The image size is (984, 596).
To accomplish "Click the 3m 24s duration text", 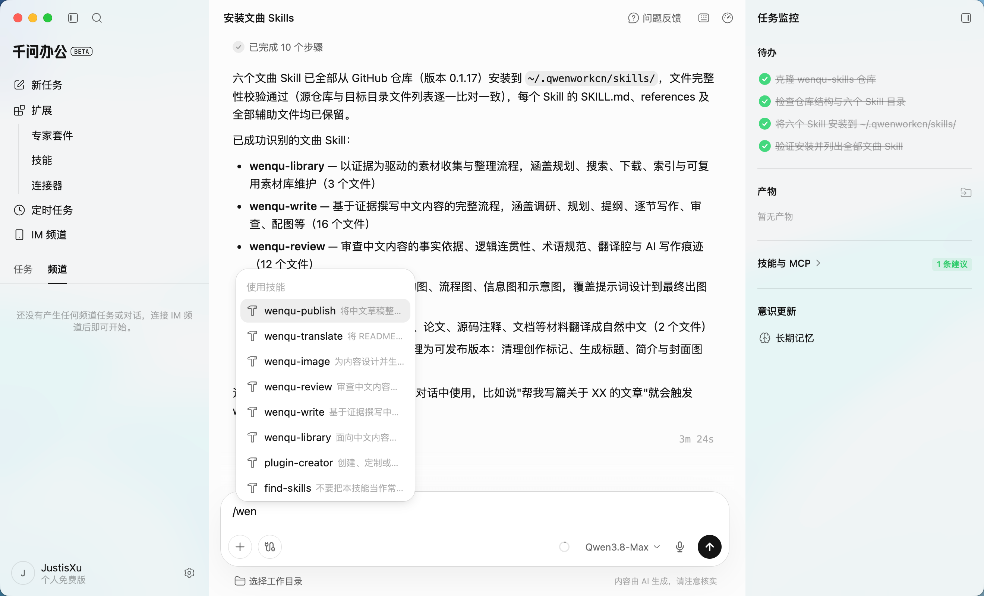I will pyautogui.click(x=696, y=439).
